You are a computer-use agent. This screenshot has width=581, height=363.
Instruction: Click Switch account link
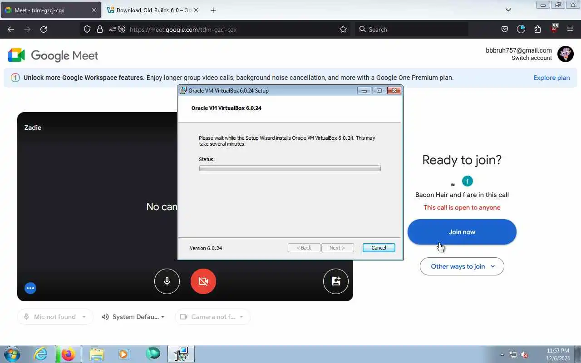[532, 58]
